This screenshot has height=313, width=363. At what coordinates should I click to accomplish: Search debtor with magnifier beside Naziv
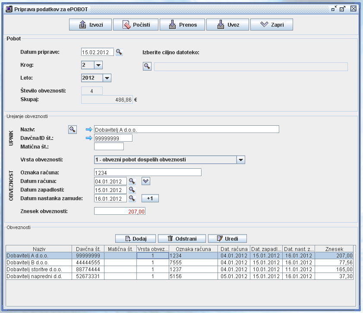click(x=73, y=129)
